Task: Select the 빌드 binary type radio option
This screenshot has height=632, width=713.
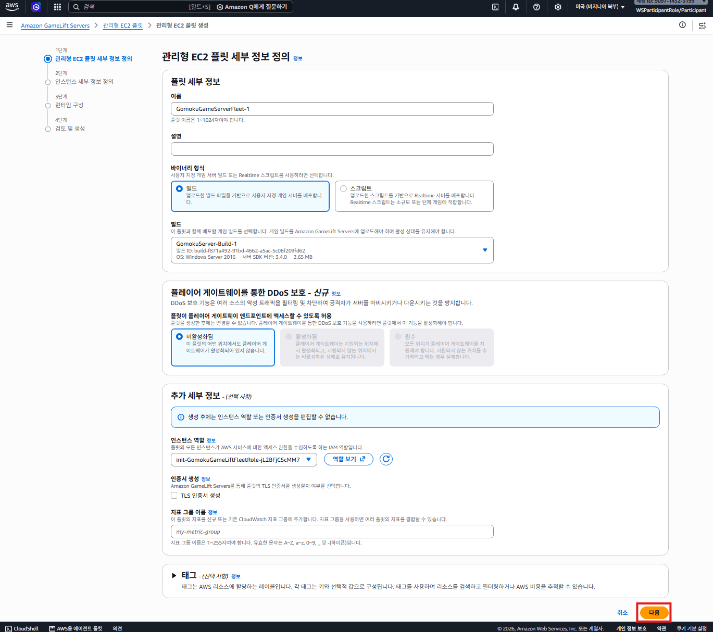Action: 179,188
